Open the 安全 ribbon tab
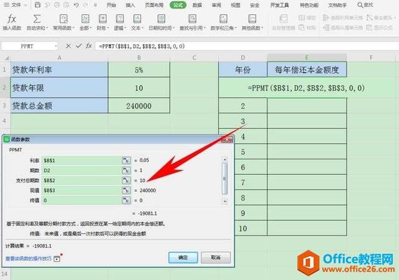The height and width of the screenshot is (280, 399). pos(254,5)
